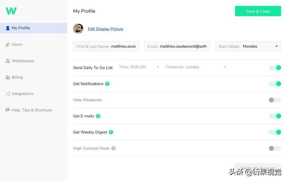Viewport: 287px width, 181px height.
Task: Expand the Timezone London dropdown
Action: click(x=224, y=67)
